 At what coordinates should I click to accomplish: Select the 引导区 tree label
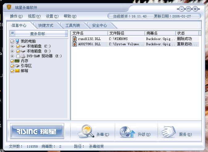(26, 66)
